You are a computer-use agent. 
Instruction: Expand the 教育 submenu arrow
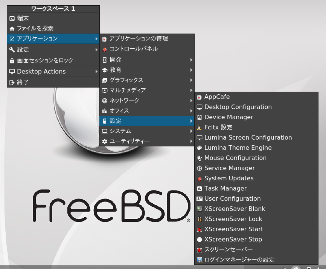tap(191, 70)
